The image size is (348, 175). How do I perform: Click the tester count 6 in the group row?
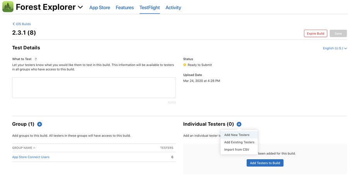click(172, 157)
